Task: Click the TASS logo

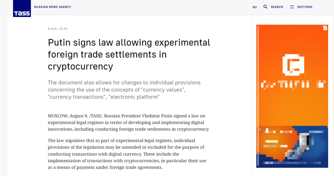Action: (22, 9)
